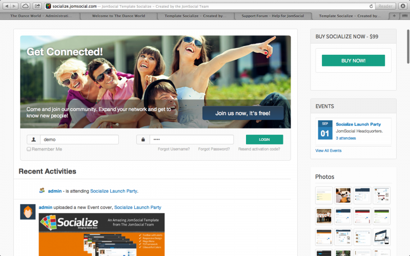Open admin link in uploaded cover activity
410x256 pixels.
pyautogui.click(x=46, y=207)
